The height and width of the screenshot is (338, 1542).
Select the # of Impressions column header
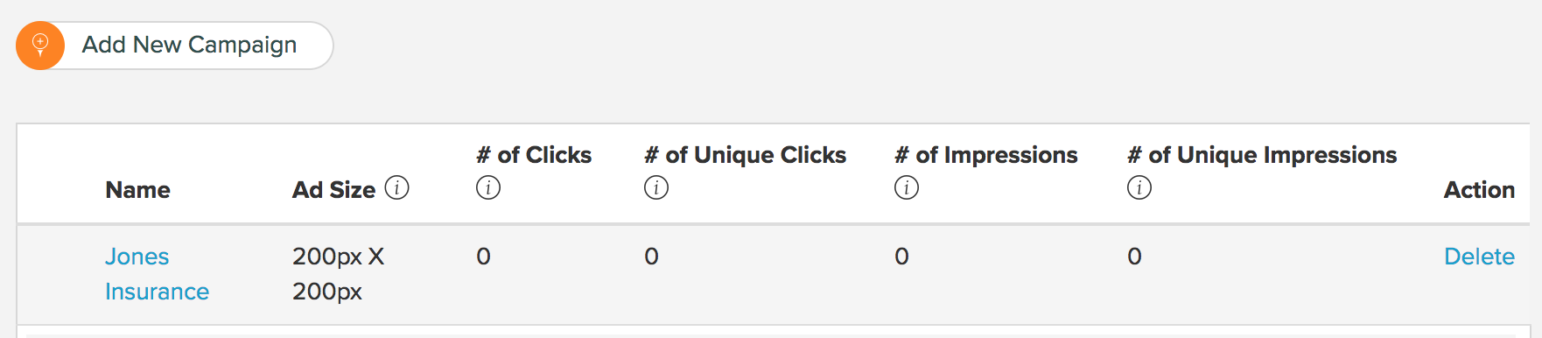pos(986,155)
